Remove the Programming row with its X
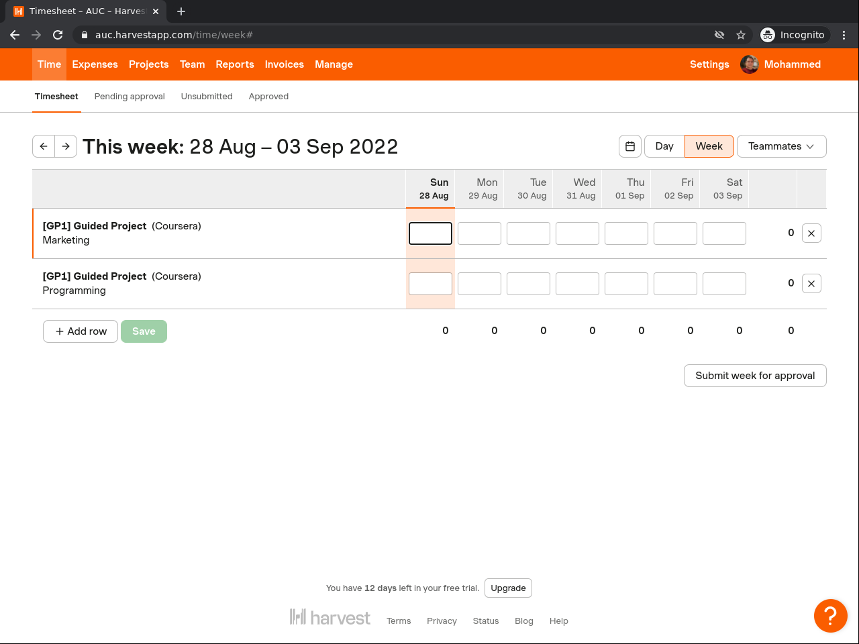859x644 pixels. click(811, 284)
